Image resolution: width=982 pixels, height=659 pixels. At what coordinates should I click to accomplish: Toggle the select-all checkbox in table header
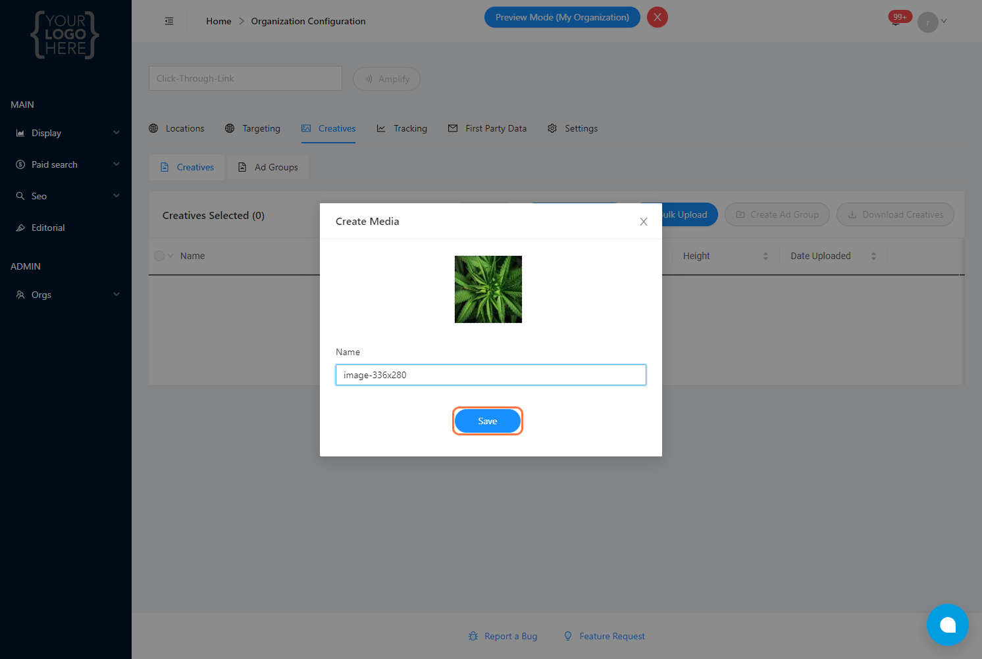159,256
